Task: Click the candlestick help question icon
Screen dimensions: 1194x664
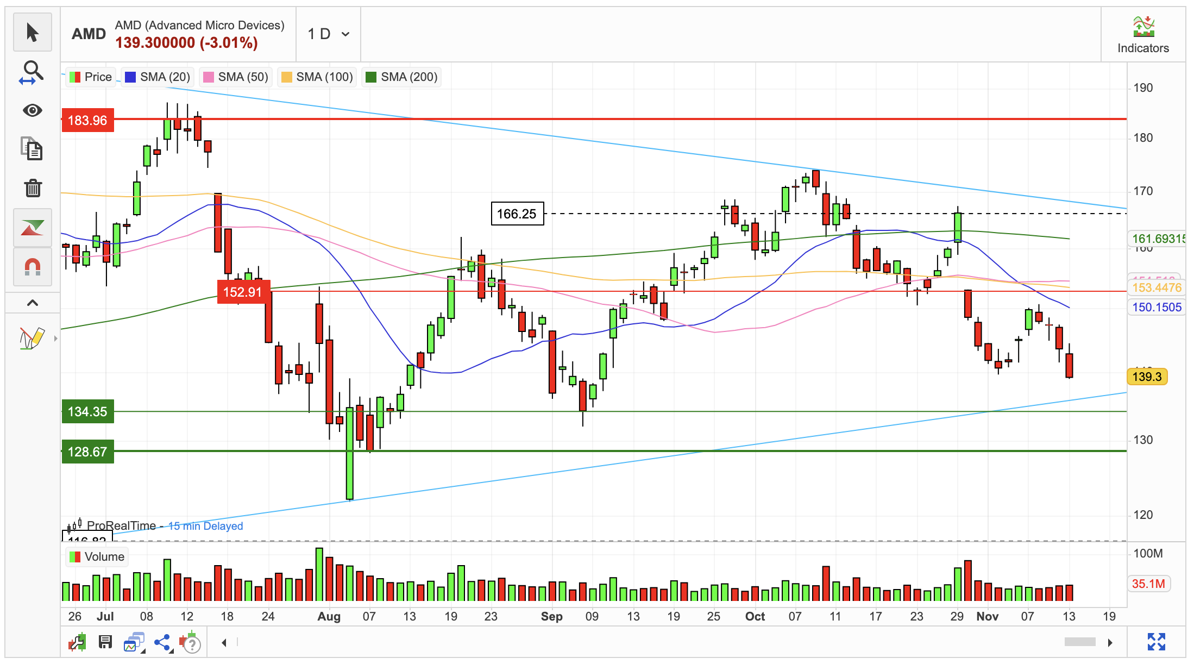Action: (x=190, y=642)
